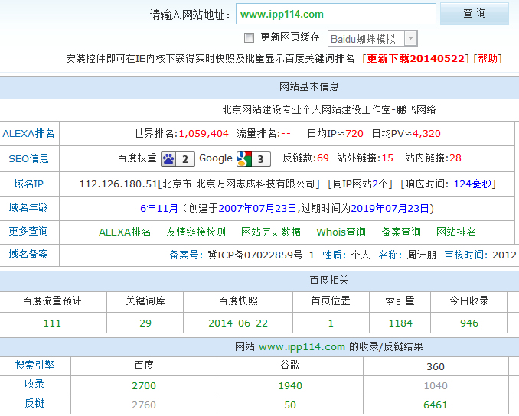This screenshot has width=519, height=416.
Task: Open 网站排名 link
Action: (x=456, y=232)
